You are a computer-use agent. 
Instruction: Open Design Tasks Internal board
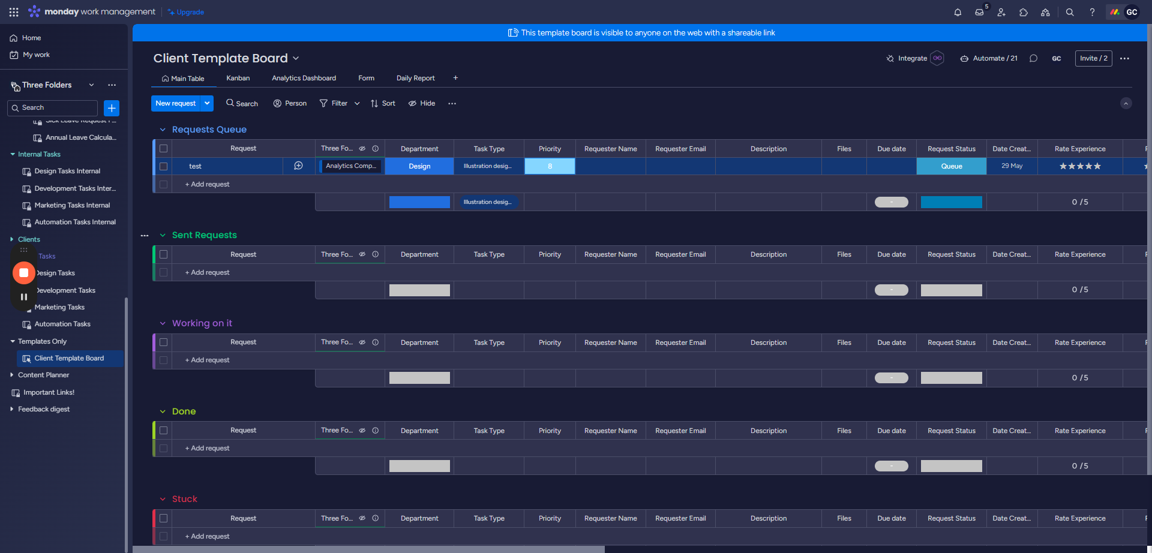point(67,171)
